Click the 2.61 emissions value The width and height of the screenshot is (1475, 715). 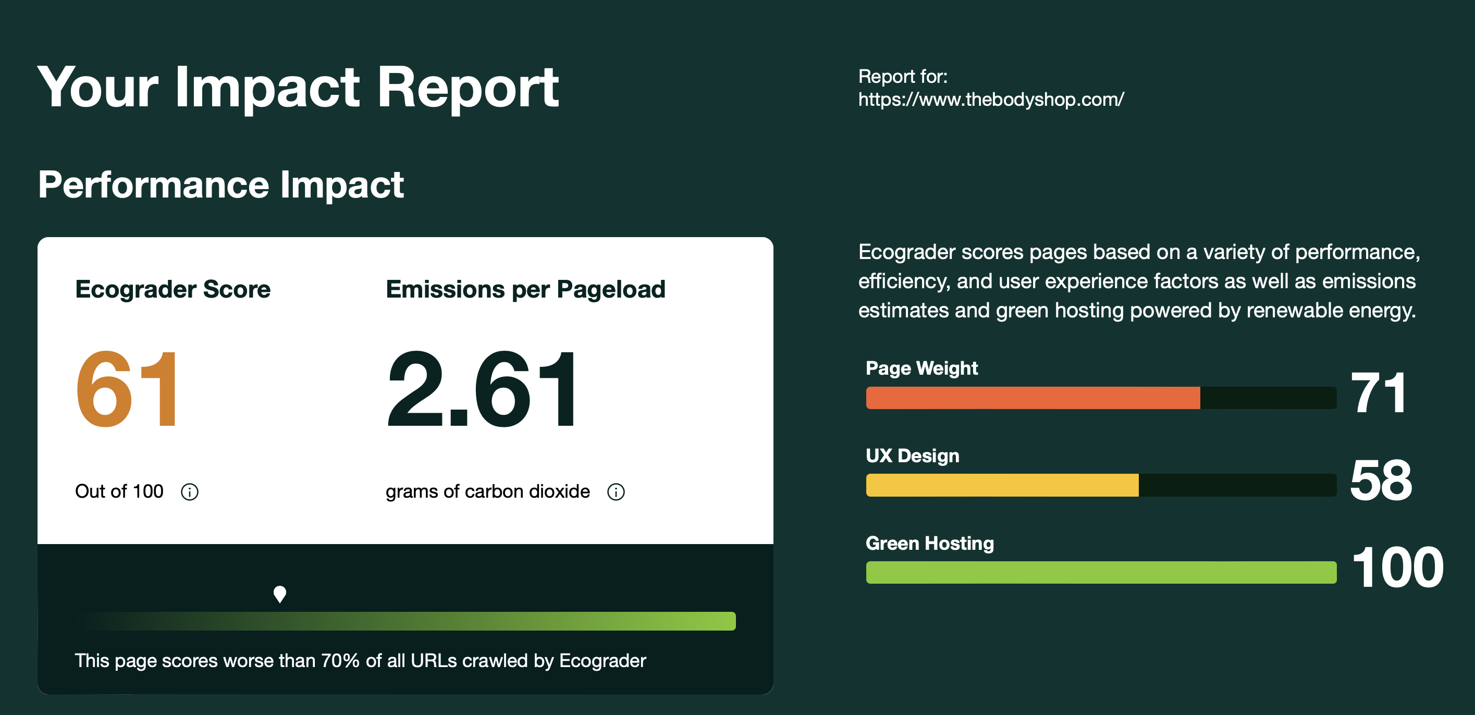point(482,389)
